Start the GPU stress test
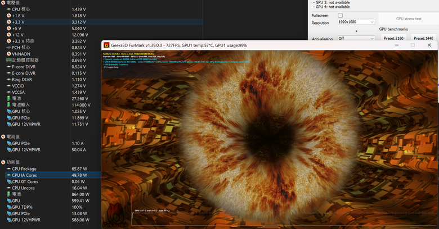 409,19
